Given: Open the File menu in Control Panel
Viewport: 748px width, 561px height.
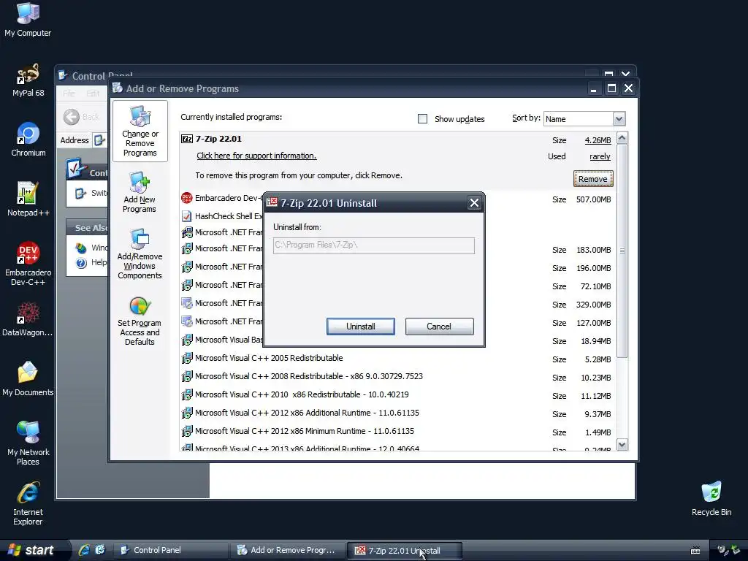Looking at the screenshot, I should [x=69, y=93].
